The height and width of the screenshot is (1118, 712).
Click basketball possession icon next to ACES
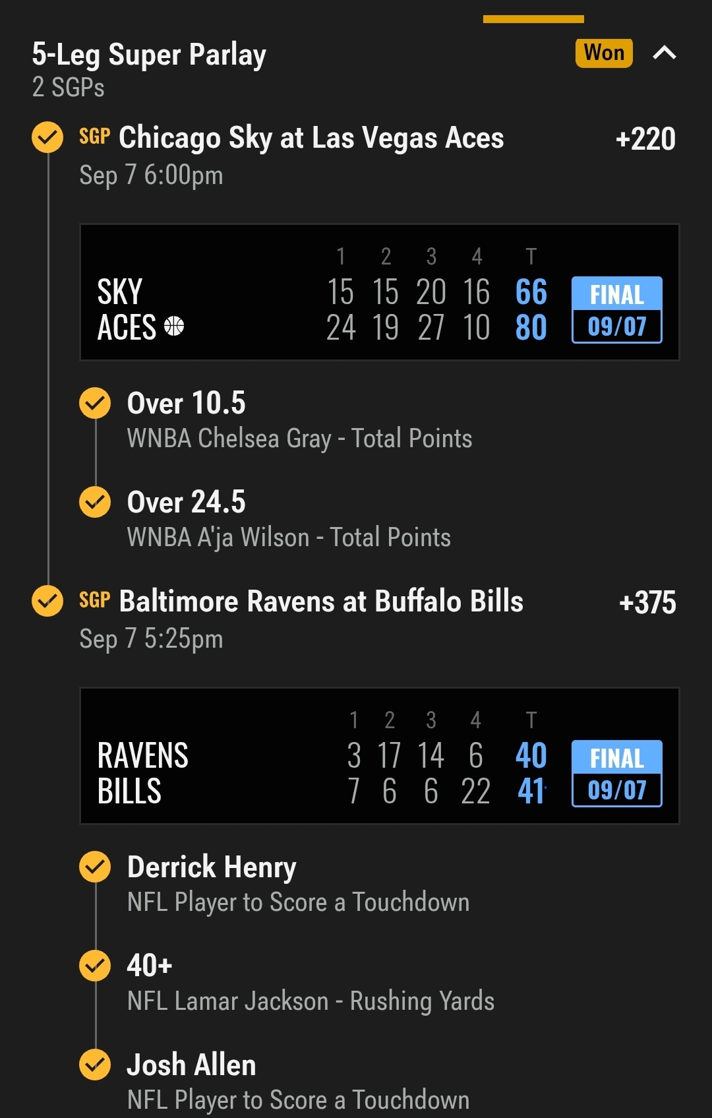pyautogui.click(x=174, y=326)
